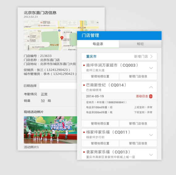The height and width of the screenshot is (175, 176).
Task: Click the 日期选择 input field
Action: pos(58,86)
